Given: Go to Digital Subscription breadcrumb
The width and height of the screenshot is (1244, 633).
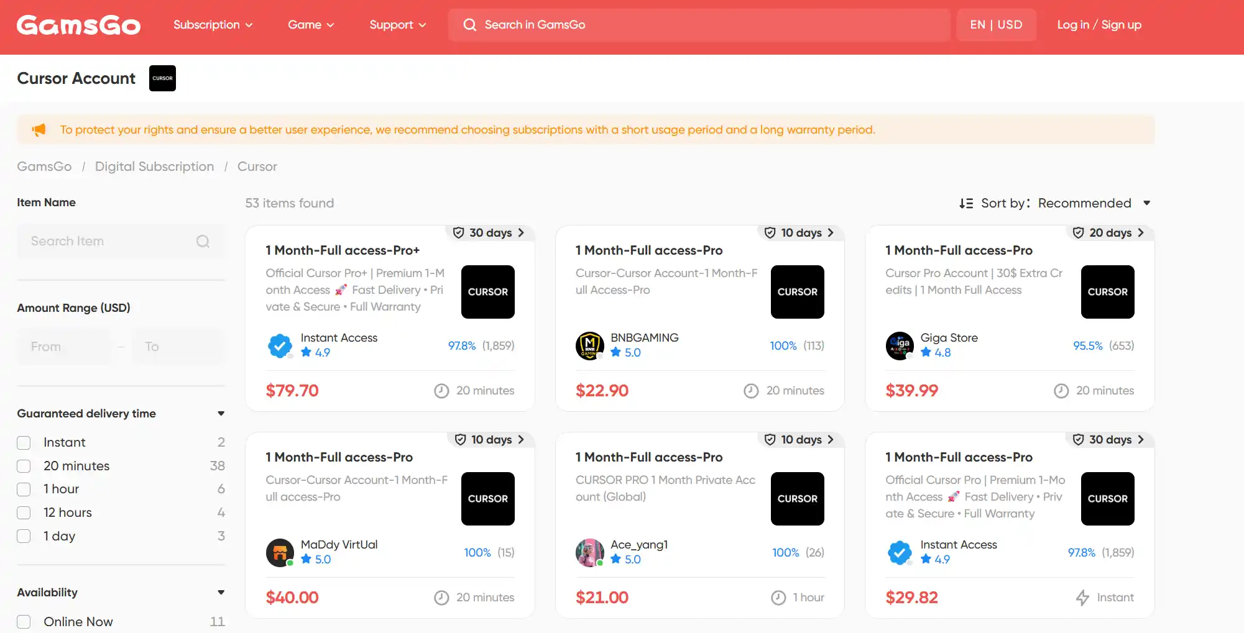Looking at the screenshot, I should tap(154, 166).
